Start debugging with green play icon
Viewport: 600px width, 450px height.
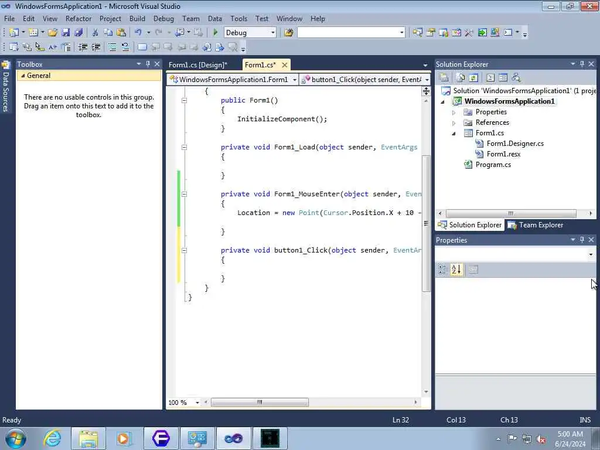point(215,33)
